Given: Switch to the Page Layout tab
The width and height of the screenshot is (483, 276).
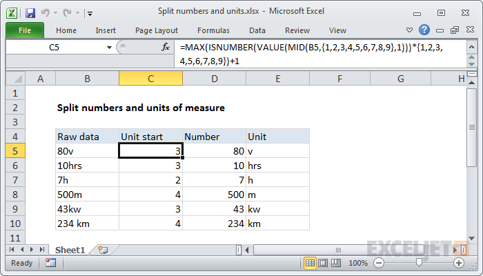Looking at the screenshot, I should click(x=157, y=30).
